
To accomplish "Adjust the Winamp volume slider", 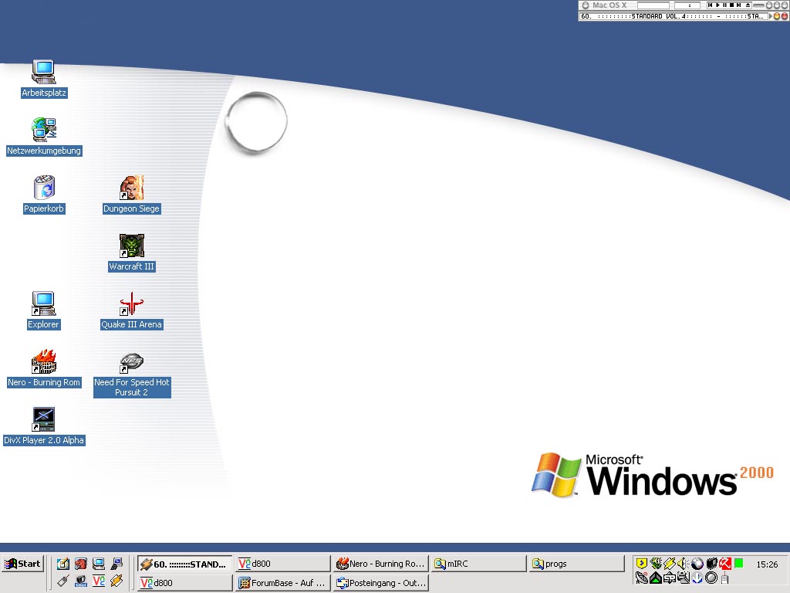I will coord(759,5).
